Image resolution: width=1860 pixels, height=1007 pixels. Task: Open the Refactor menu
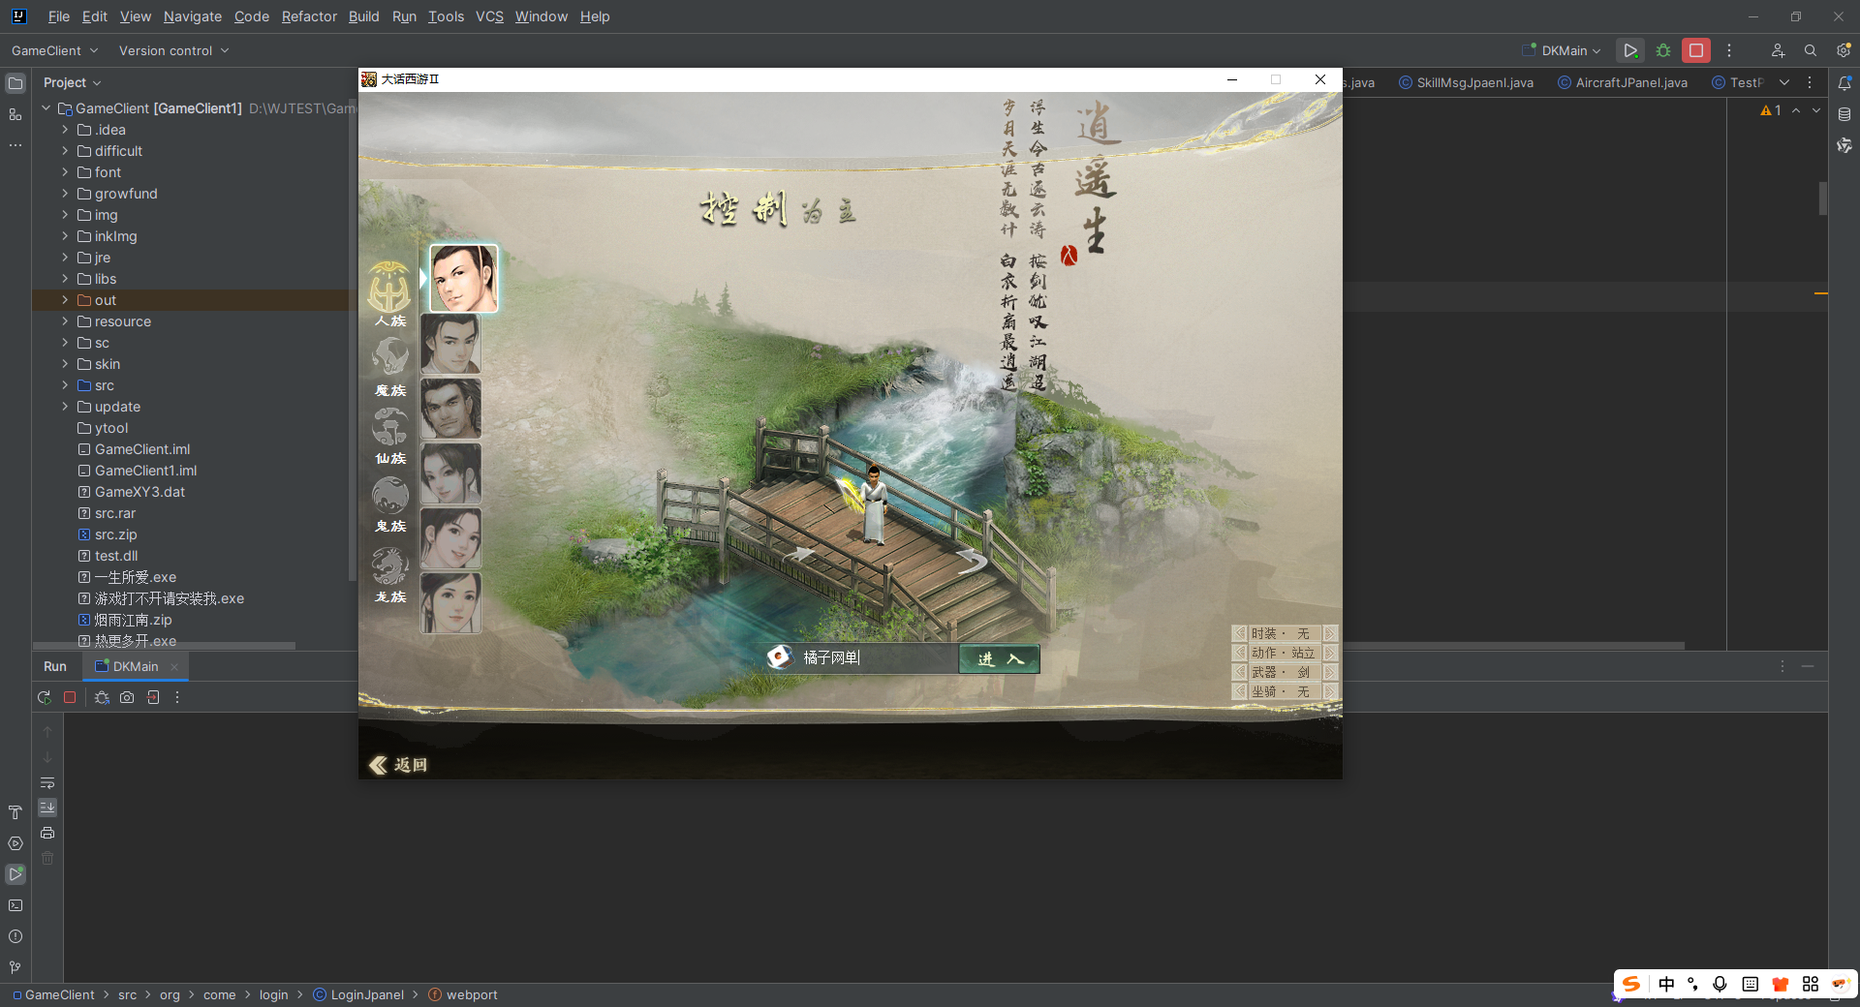click(x=309, y=16)
